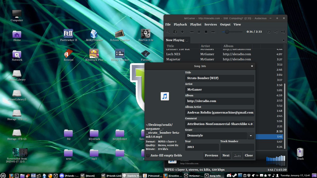The height and width of the screenshot is (178, 317).
Task: Click the Album Artist field
Action: 220,113
